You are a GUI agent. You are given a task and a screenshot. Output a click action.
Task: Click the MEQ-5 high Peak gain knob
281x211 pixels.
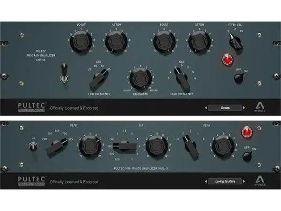(x=223, y=147)
